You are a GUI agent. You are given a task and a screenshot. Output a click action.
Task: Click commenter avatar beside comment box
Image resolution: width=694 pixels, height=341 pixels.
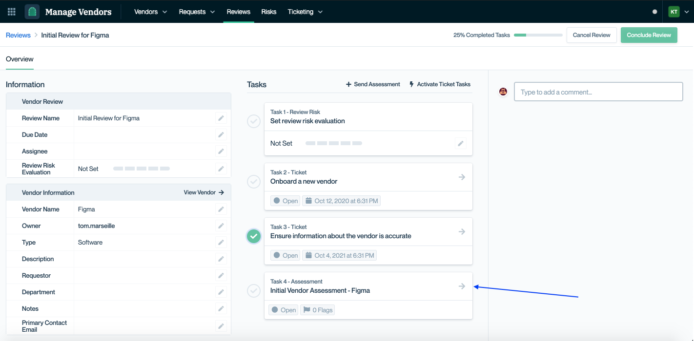pyautogui.click(x=503, y=92)
